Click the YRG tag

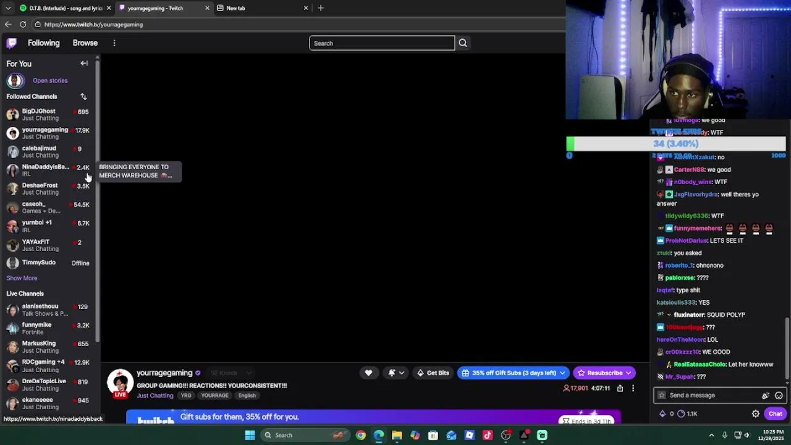coord(186,396)
